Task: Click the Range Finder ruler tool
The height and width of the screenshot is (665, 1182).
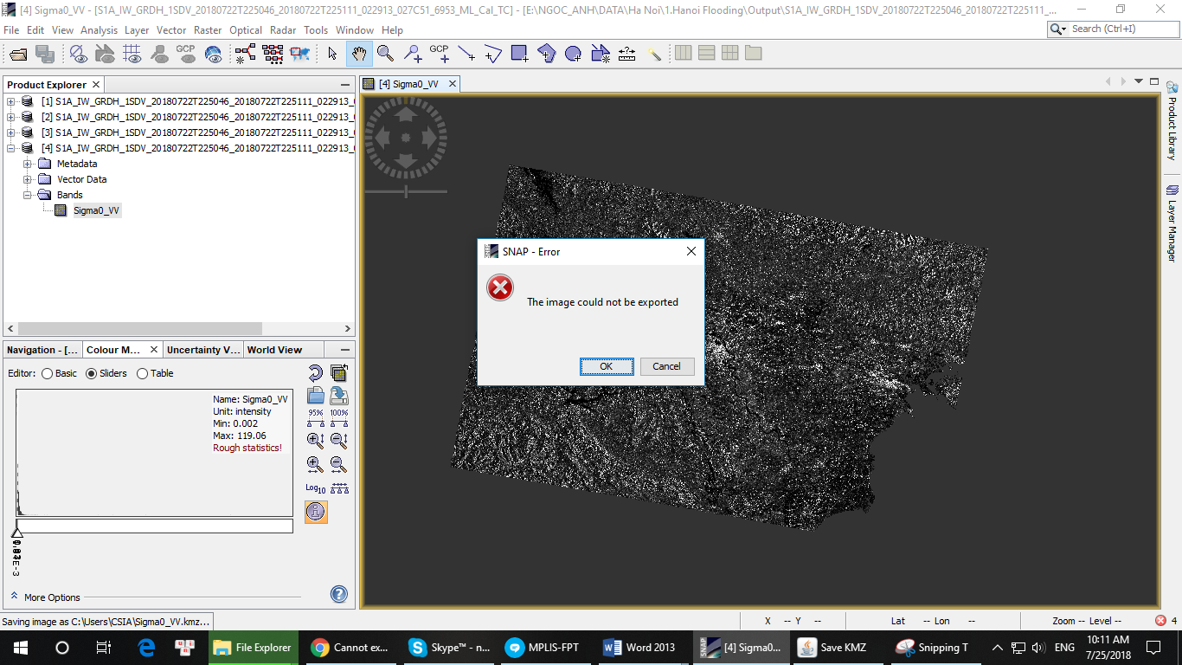Action: 626,54
